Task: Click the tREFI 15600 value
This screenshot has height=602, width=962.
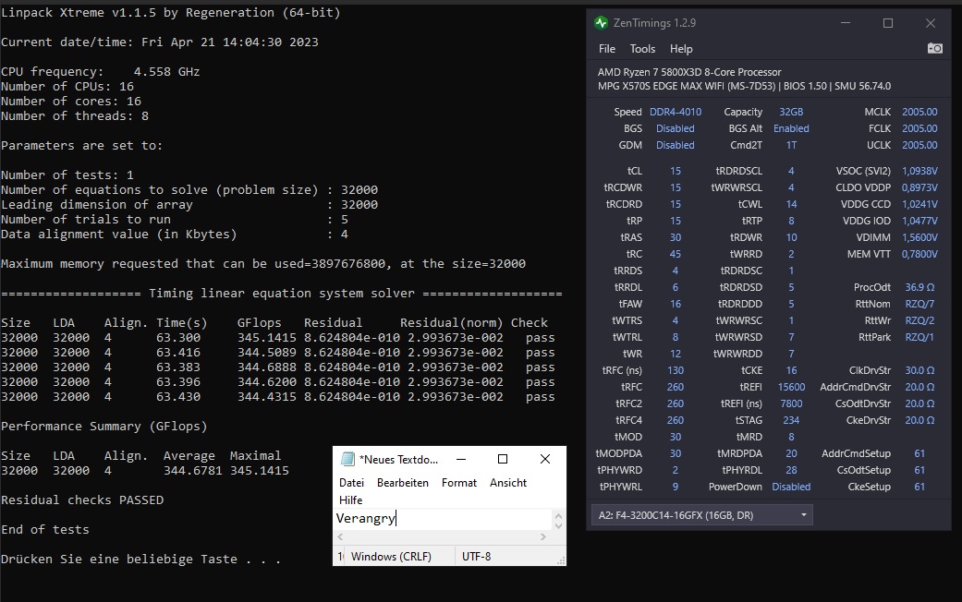Action: click(791, 388)
